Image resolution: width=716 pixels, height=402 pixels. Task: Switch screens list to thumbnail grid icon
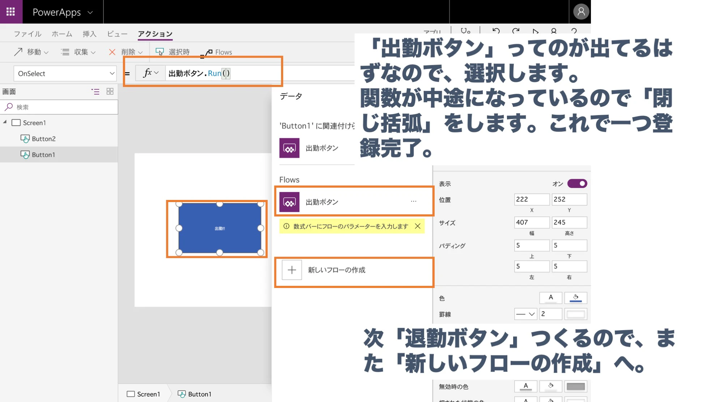(110, 91)
